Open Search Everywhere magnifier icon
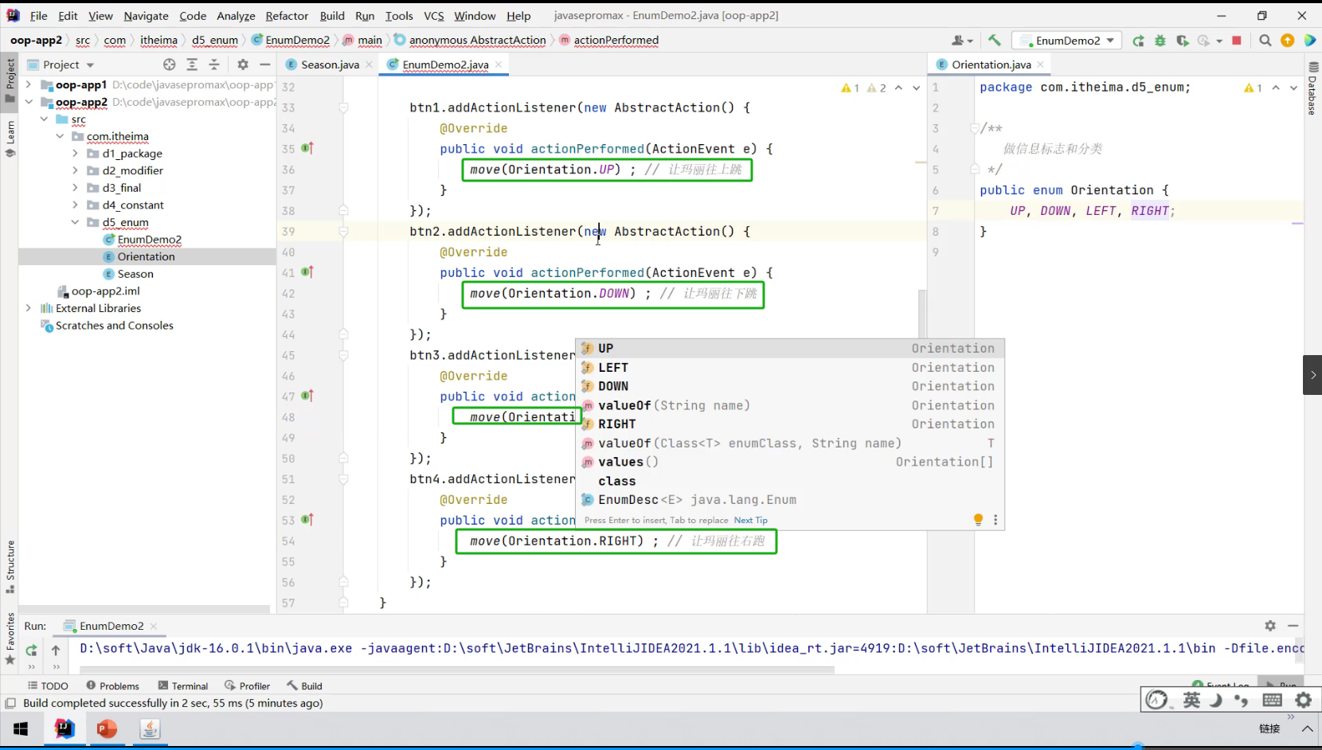The image size is (1322, 750). pyautogui.click(x=1265, y=41)
